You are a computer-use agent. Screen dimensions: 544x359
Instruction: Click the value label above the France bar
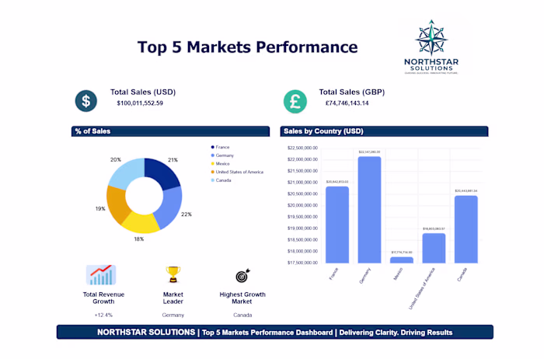point(337,182)
